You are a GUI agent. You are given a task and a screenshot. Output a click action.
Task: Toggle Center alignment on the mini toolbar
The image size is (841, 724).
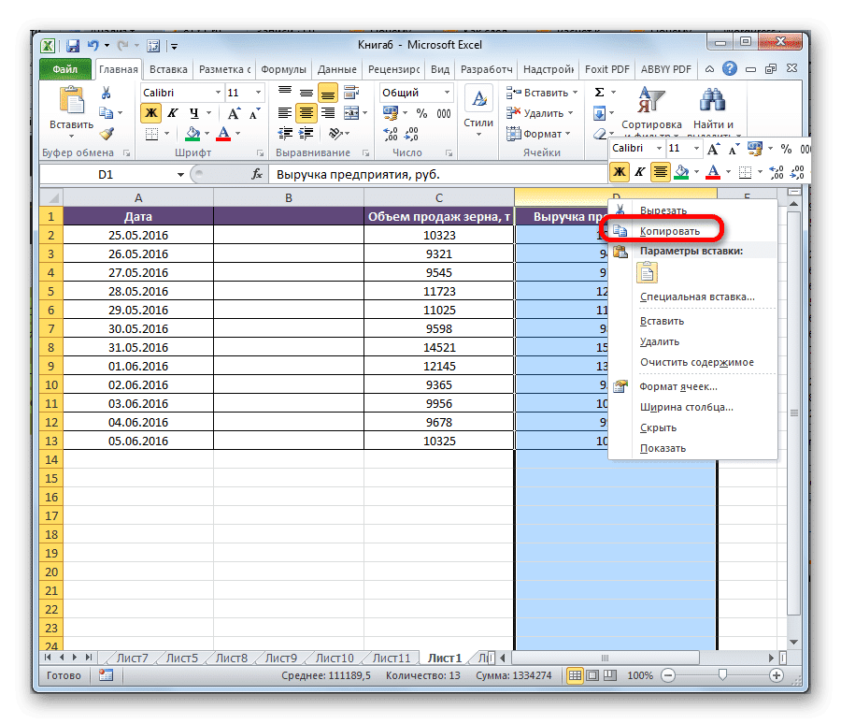click(661, 171)
